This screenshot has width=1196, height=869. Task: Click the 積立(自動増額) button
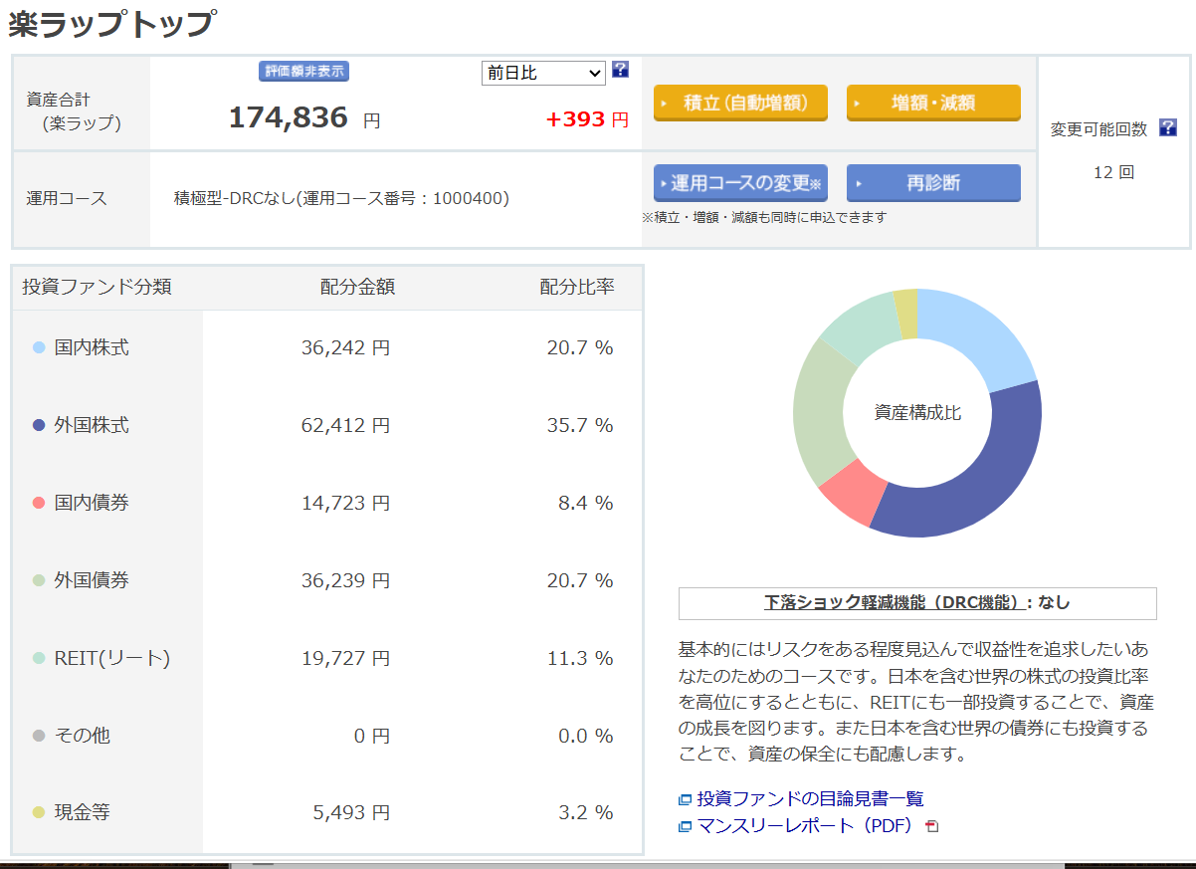(740, 103)
